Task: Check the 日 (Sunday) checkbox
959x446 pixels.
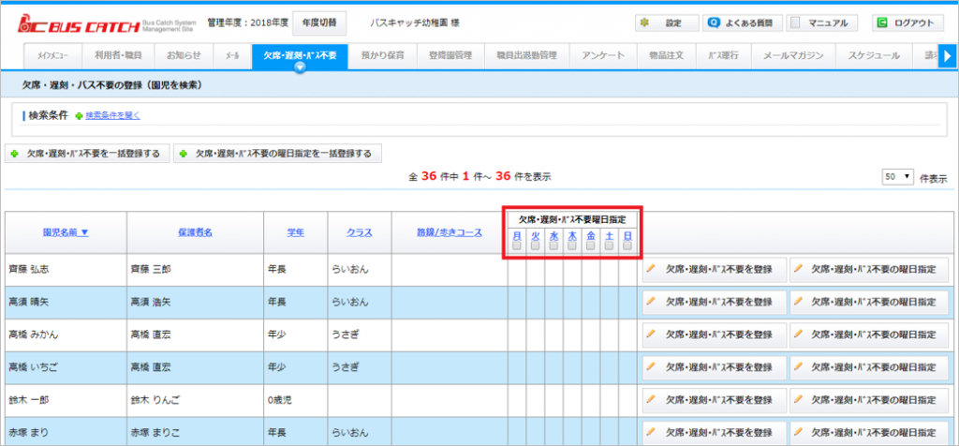Action: click(x=627, y=245)
